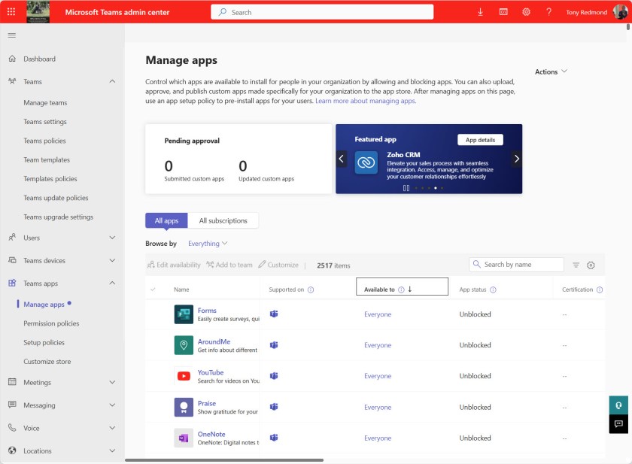632x464 pixels.
Task: Switch to All subscriptions tab
Action: (223, 221)
